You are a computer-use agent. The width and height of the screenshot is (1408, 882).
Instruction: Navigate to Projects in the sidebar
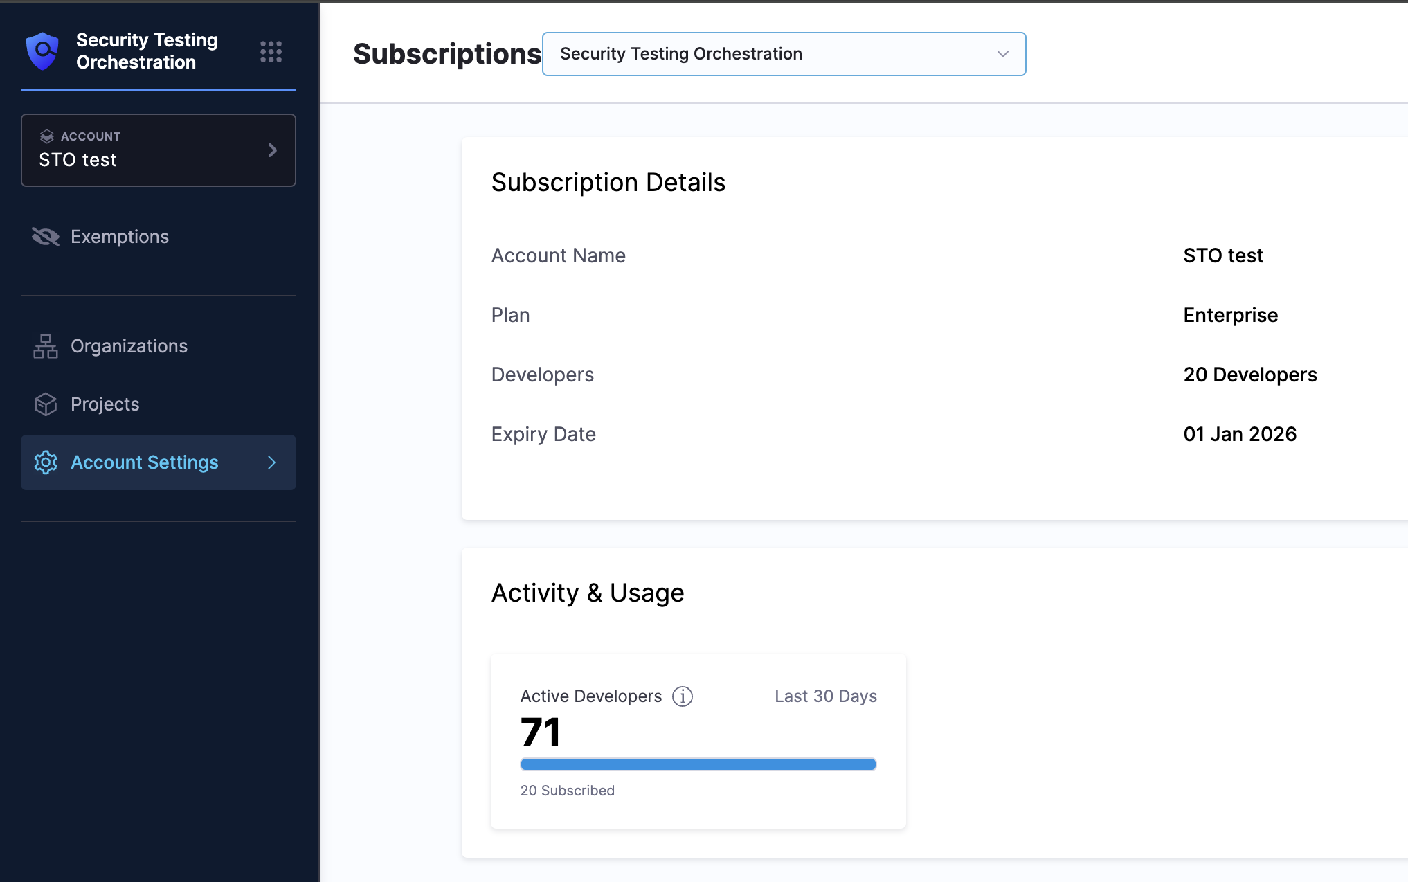coord(105,404)
